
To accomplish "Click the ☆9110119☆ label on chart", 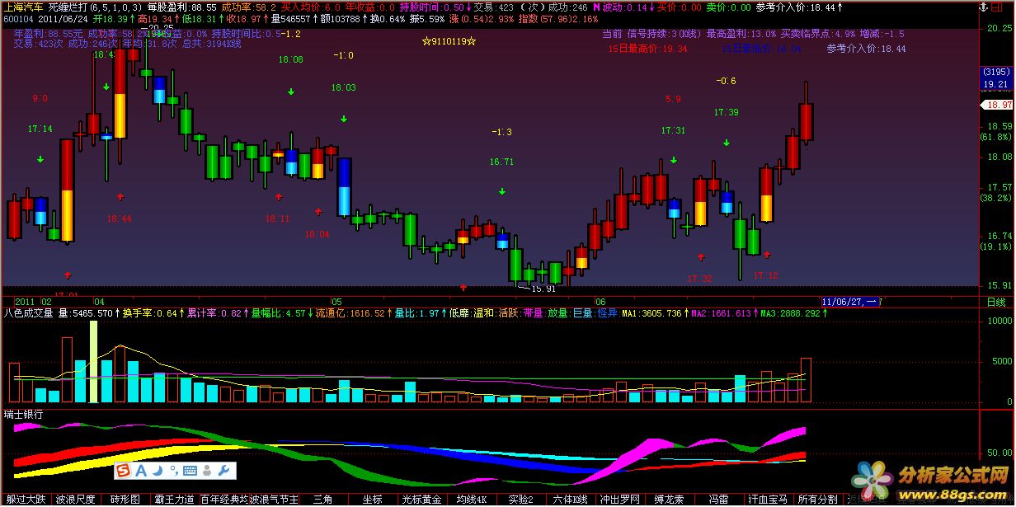I will pyautogui.click(x=449, y=40).
